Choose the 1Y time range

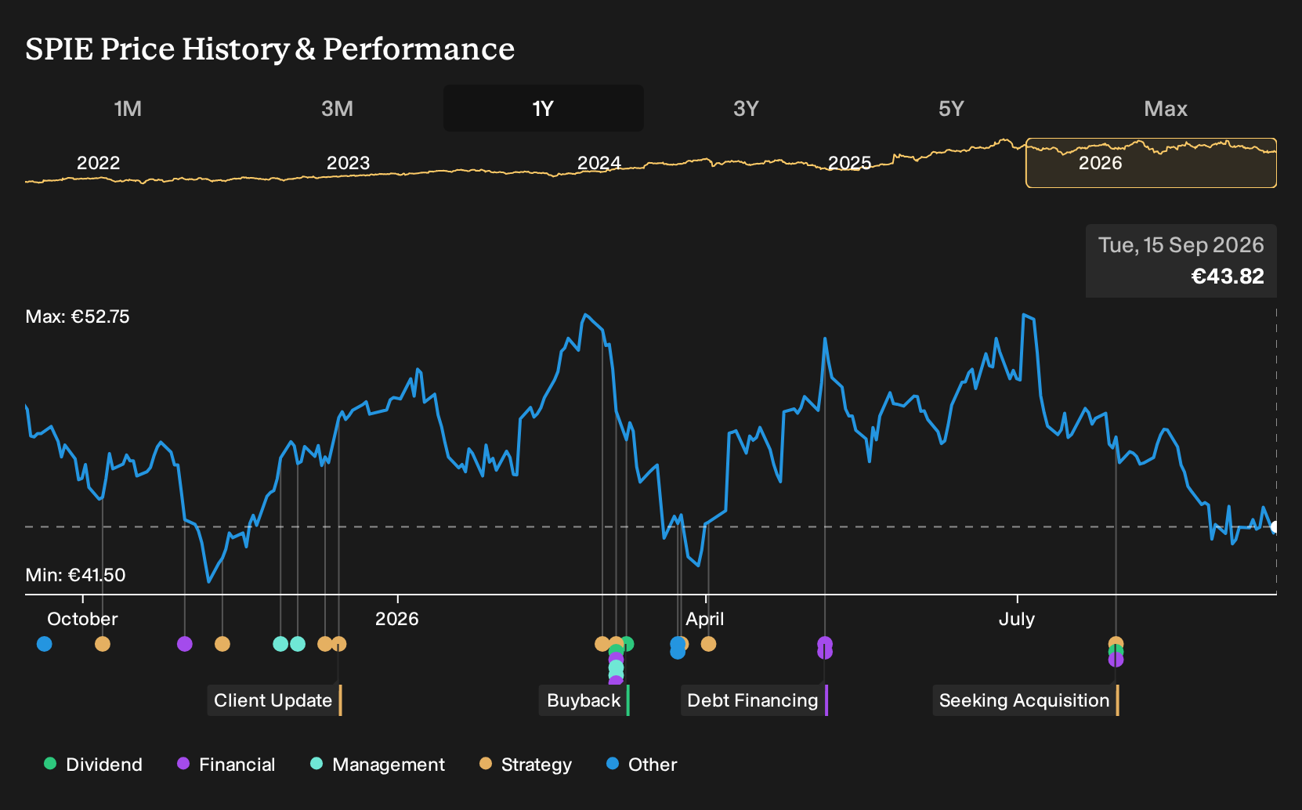544,108
